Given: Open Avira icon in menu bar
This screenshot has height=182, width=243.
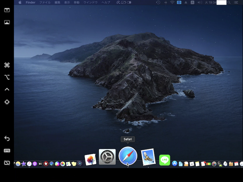Looking at the screenshot, I should coord(118,2).
